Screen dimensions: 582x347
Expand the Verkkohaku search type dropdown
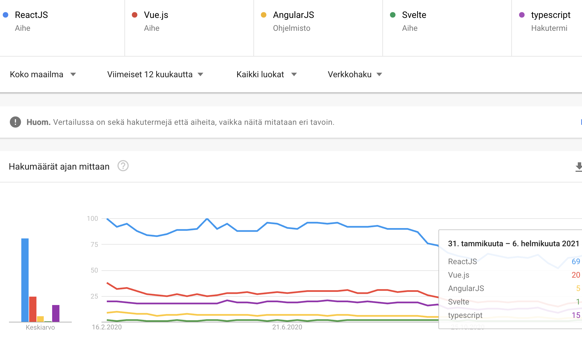[355, 74]
